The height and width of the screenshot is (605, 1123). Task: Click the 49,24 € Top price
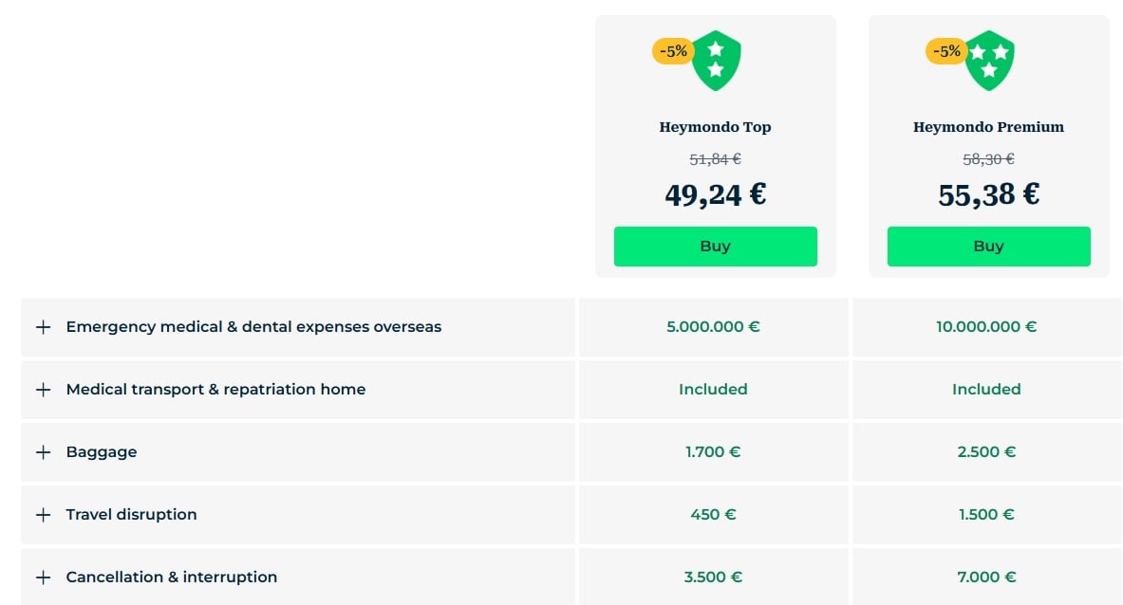(716, 194)
